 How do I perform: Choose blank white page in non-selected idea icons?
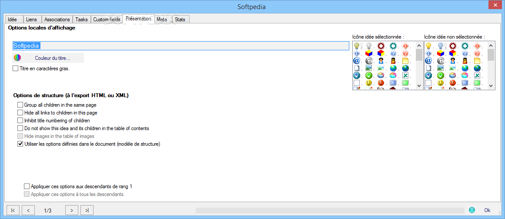tap(428, 68)
